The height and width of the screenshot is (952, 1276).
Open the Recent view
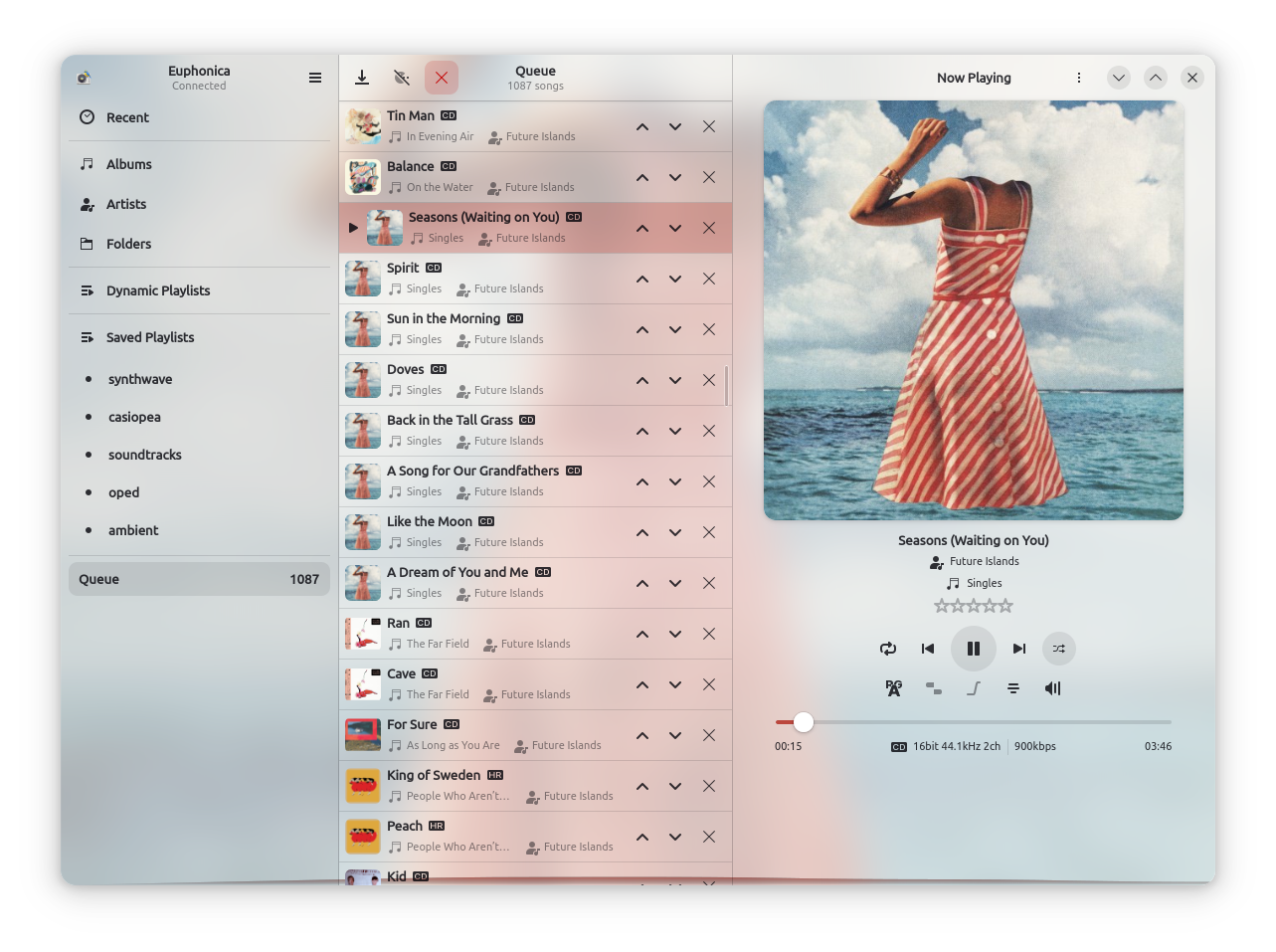point(199,117)
